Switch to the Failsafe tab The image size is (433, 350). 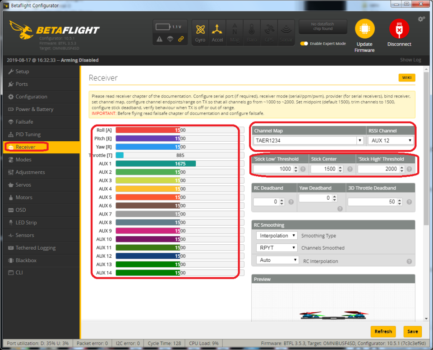click(41, 122)
